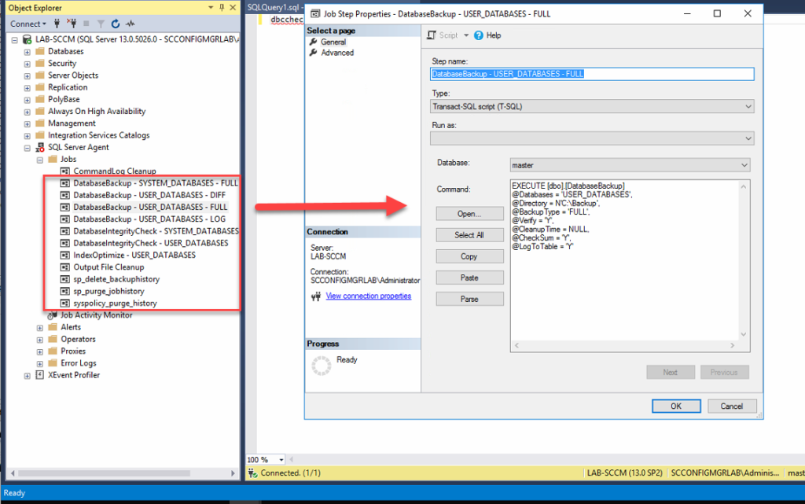The width and height of the screenshot is (805, 504).
Task: Click the Disconnect plug icon with red X
Action: click(x=72, y=24)
